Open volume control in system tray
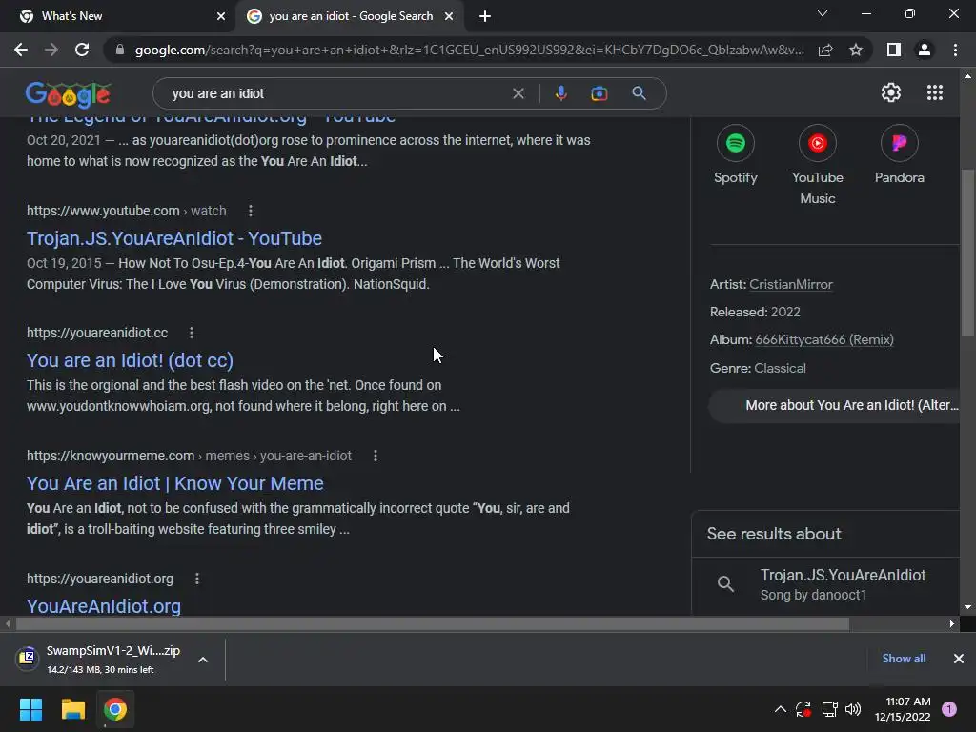Viewport: 976px width, 732px height. tap(853, 709)
